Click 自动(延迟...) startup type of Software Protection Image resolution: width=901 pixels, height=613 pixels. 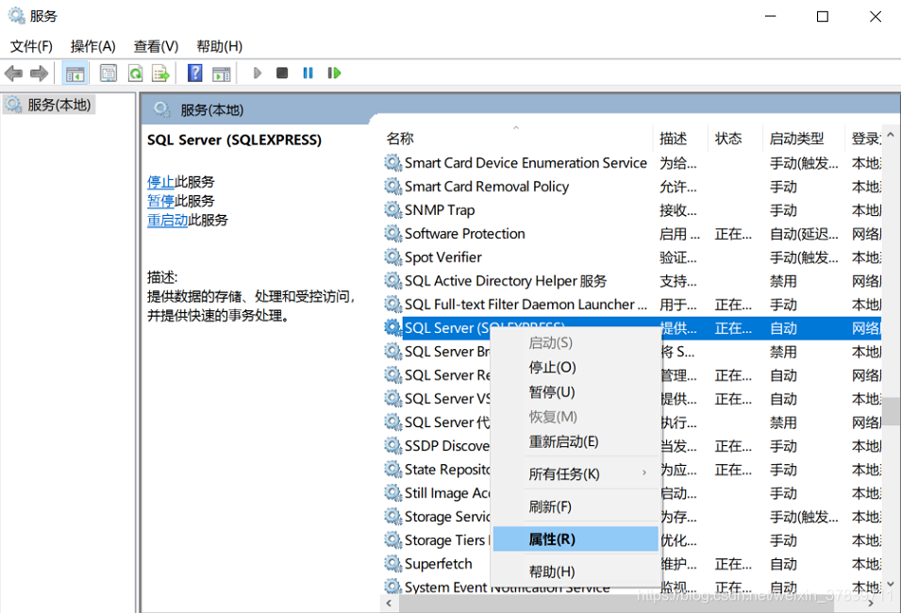pos(803,234)
